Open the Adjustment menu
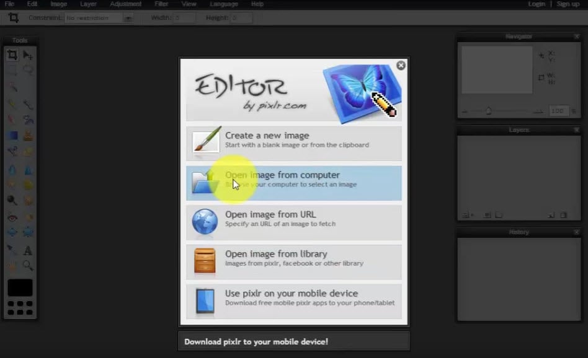The width and height of the screenshot is (588, 358). [126, 4]
